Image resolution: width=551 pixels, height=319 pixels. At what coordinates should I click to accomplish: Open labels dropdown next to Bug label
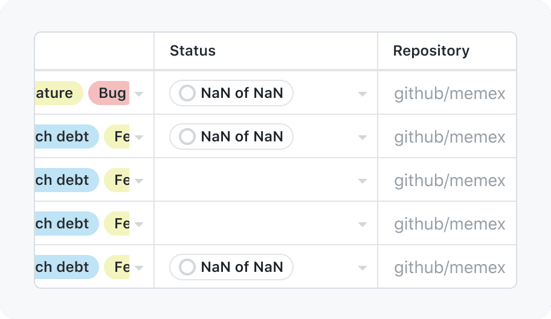[139, 94]
